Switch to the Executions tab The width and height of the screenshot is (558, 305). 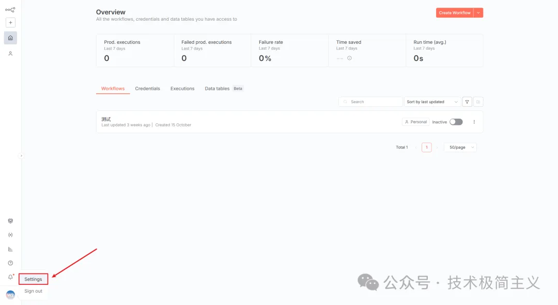[182, 89]
